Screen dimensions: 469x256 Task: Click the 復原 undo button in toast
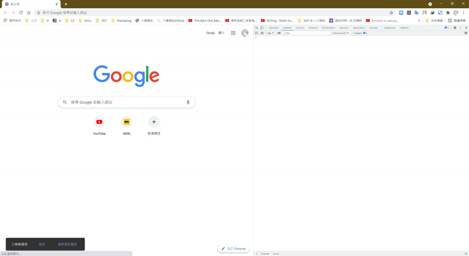pos(42,245)
